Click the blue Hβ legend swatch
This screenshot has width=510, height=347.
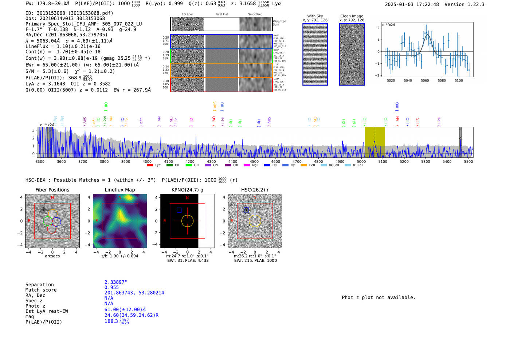tap(267, 165)
